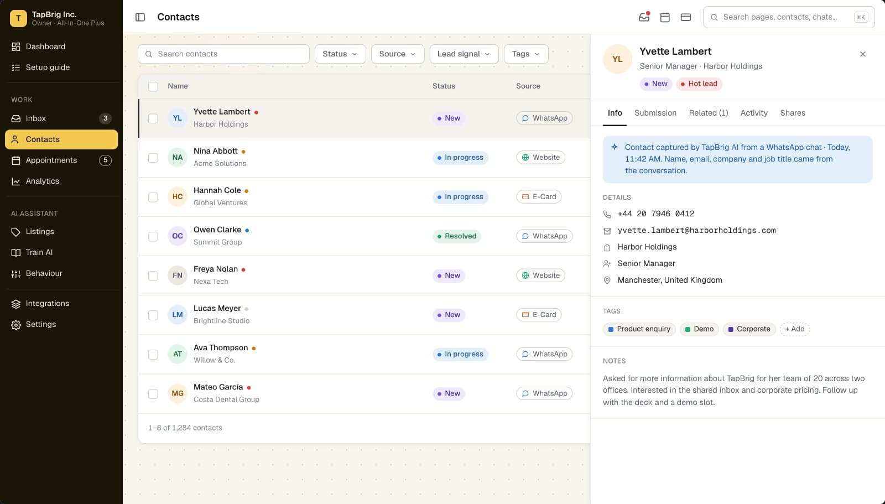This screenshot has width=885, height=504.
Task: Click the NA avatar for Nina Abbott
Action: coord(178,158)
